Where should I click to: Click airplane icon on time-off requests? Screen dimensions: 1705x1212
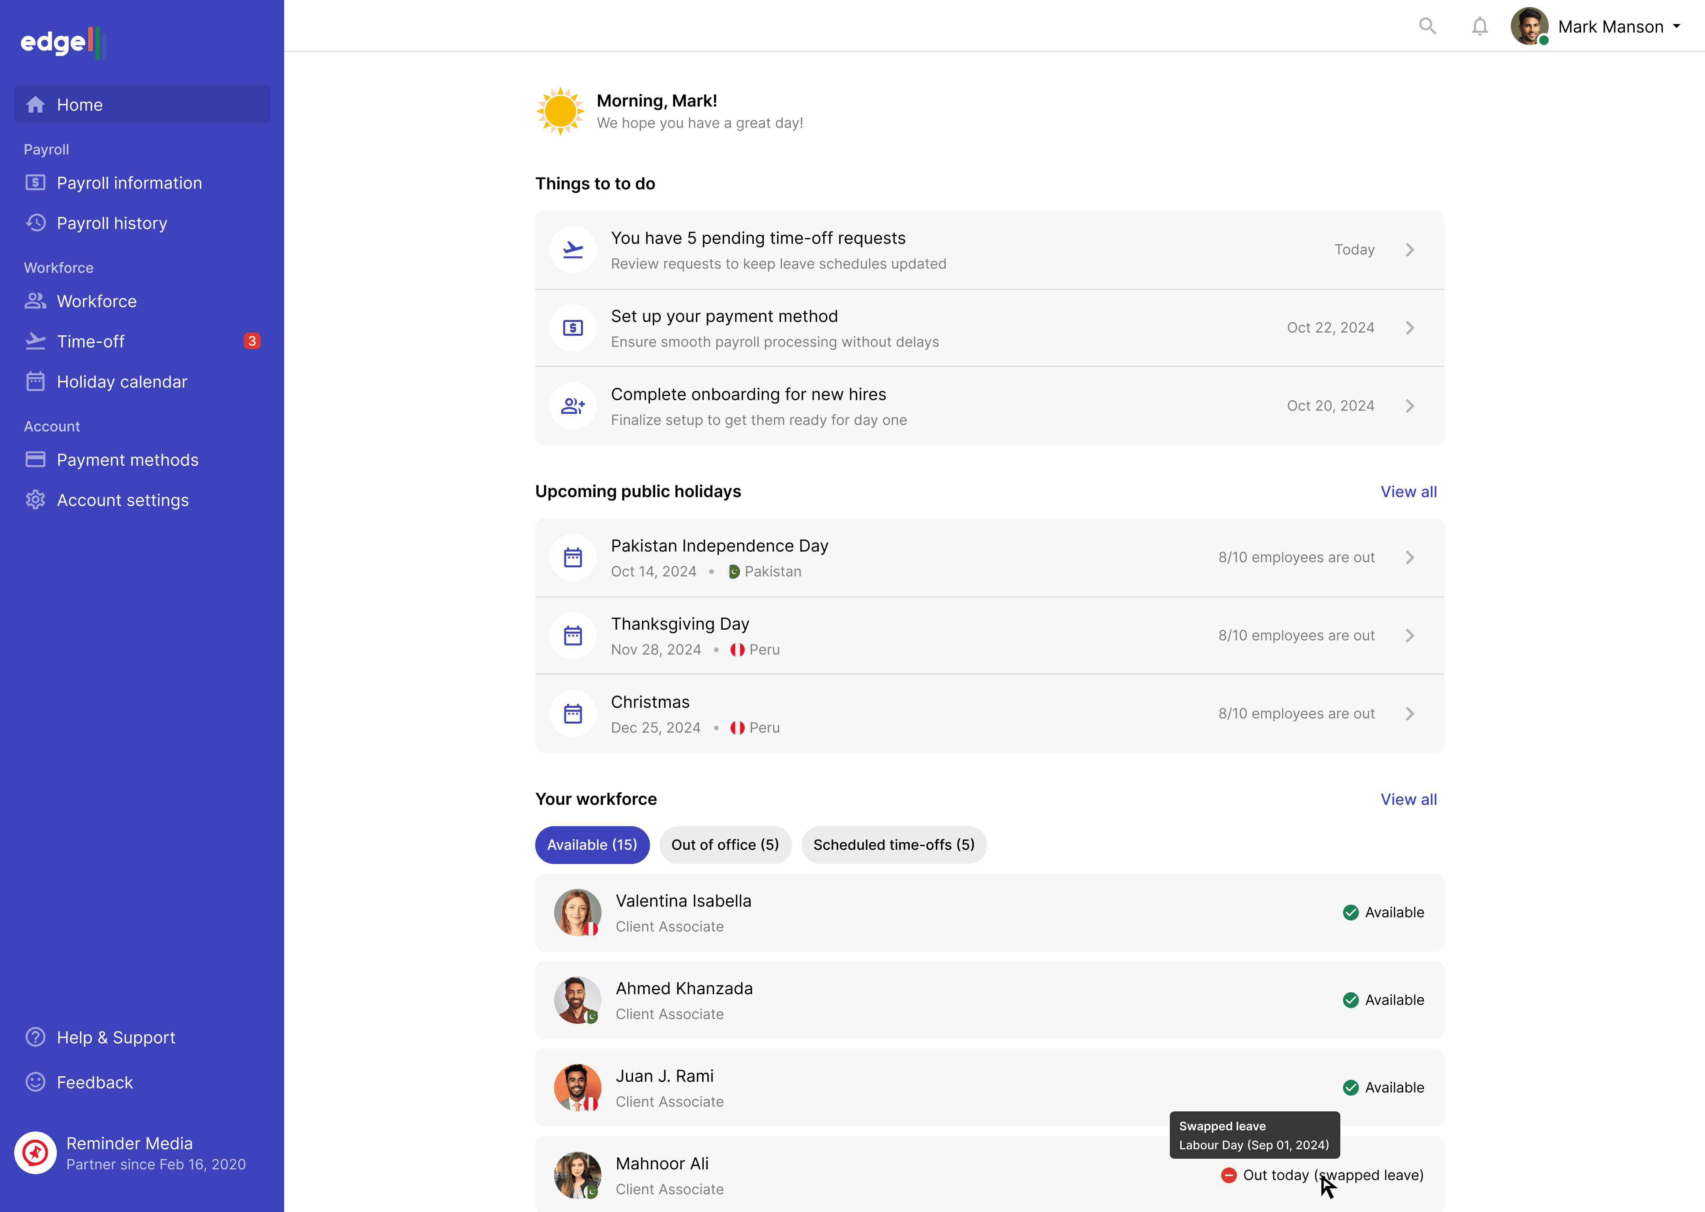click(573, 250)
